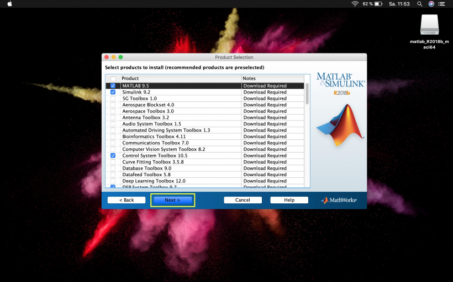
Task: Click the Cancel button
Action: [243, 200]
